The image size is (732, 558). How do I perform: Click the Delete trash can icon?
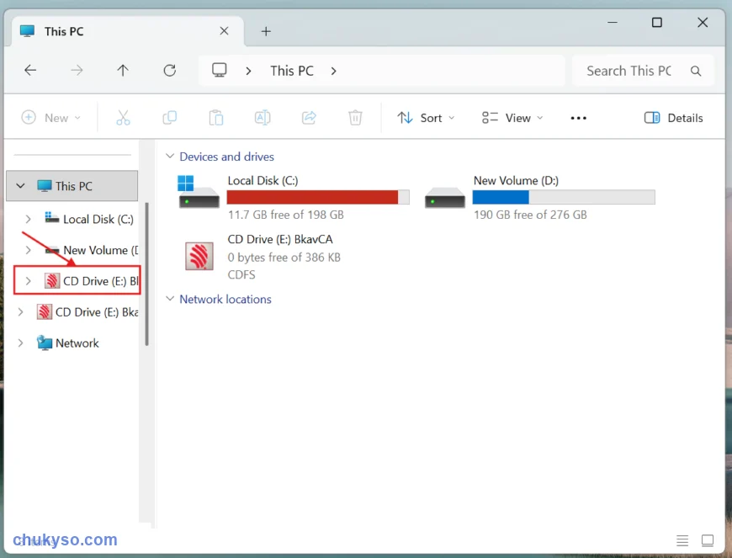(x=355, y=118)
